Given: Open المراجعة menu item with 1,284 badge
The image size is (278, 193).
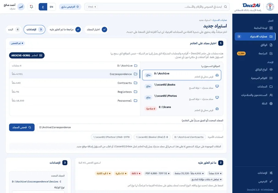Looking at the screenshot, I should (255, 53).
